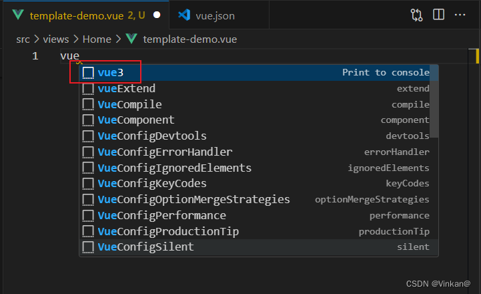The height and width of the screenshot is (294, 481).
Task: Click line number 1 in the gutter
Action: [x=35, y=56]
